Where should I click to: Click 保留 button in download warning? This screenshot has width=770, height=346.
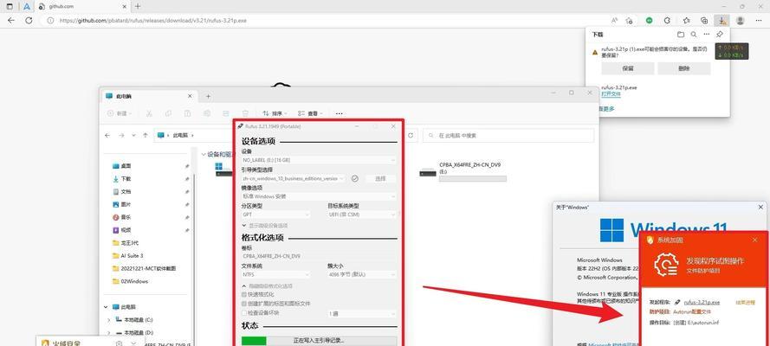point(628,68)
